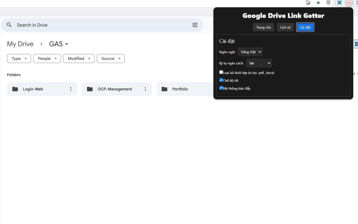Click the 'Ngôn ngữ:' label text

point(227,52)
